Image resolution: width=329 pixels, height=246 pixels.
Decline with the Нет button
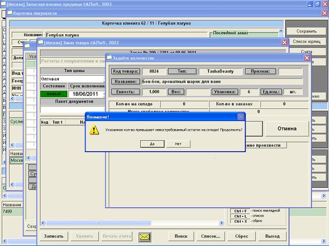click(178, 144)
